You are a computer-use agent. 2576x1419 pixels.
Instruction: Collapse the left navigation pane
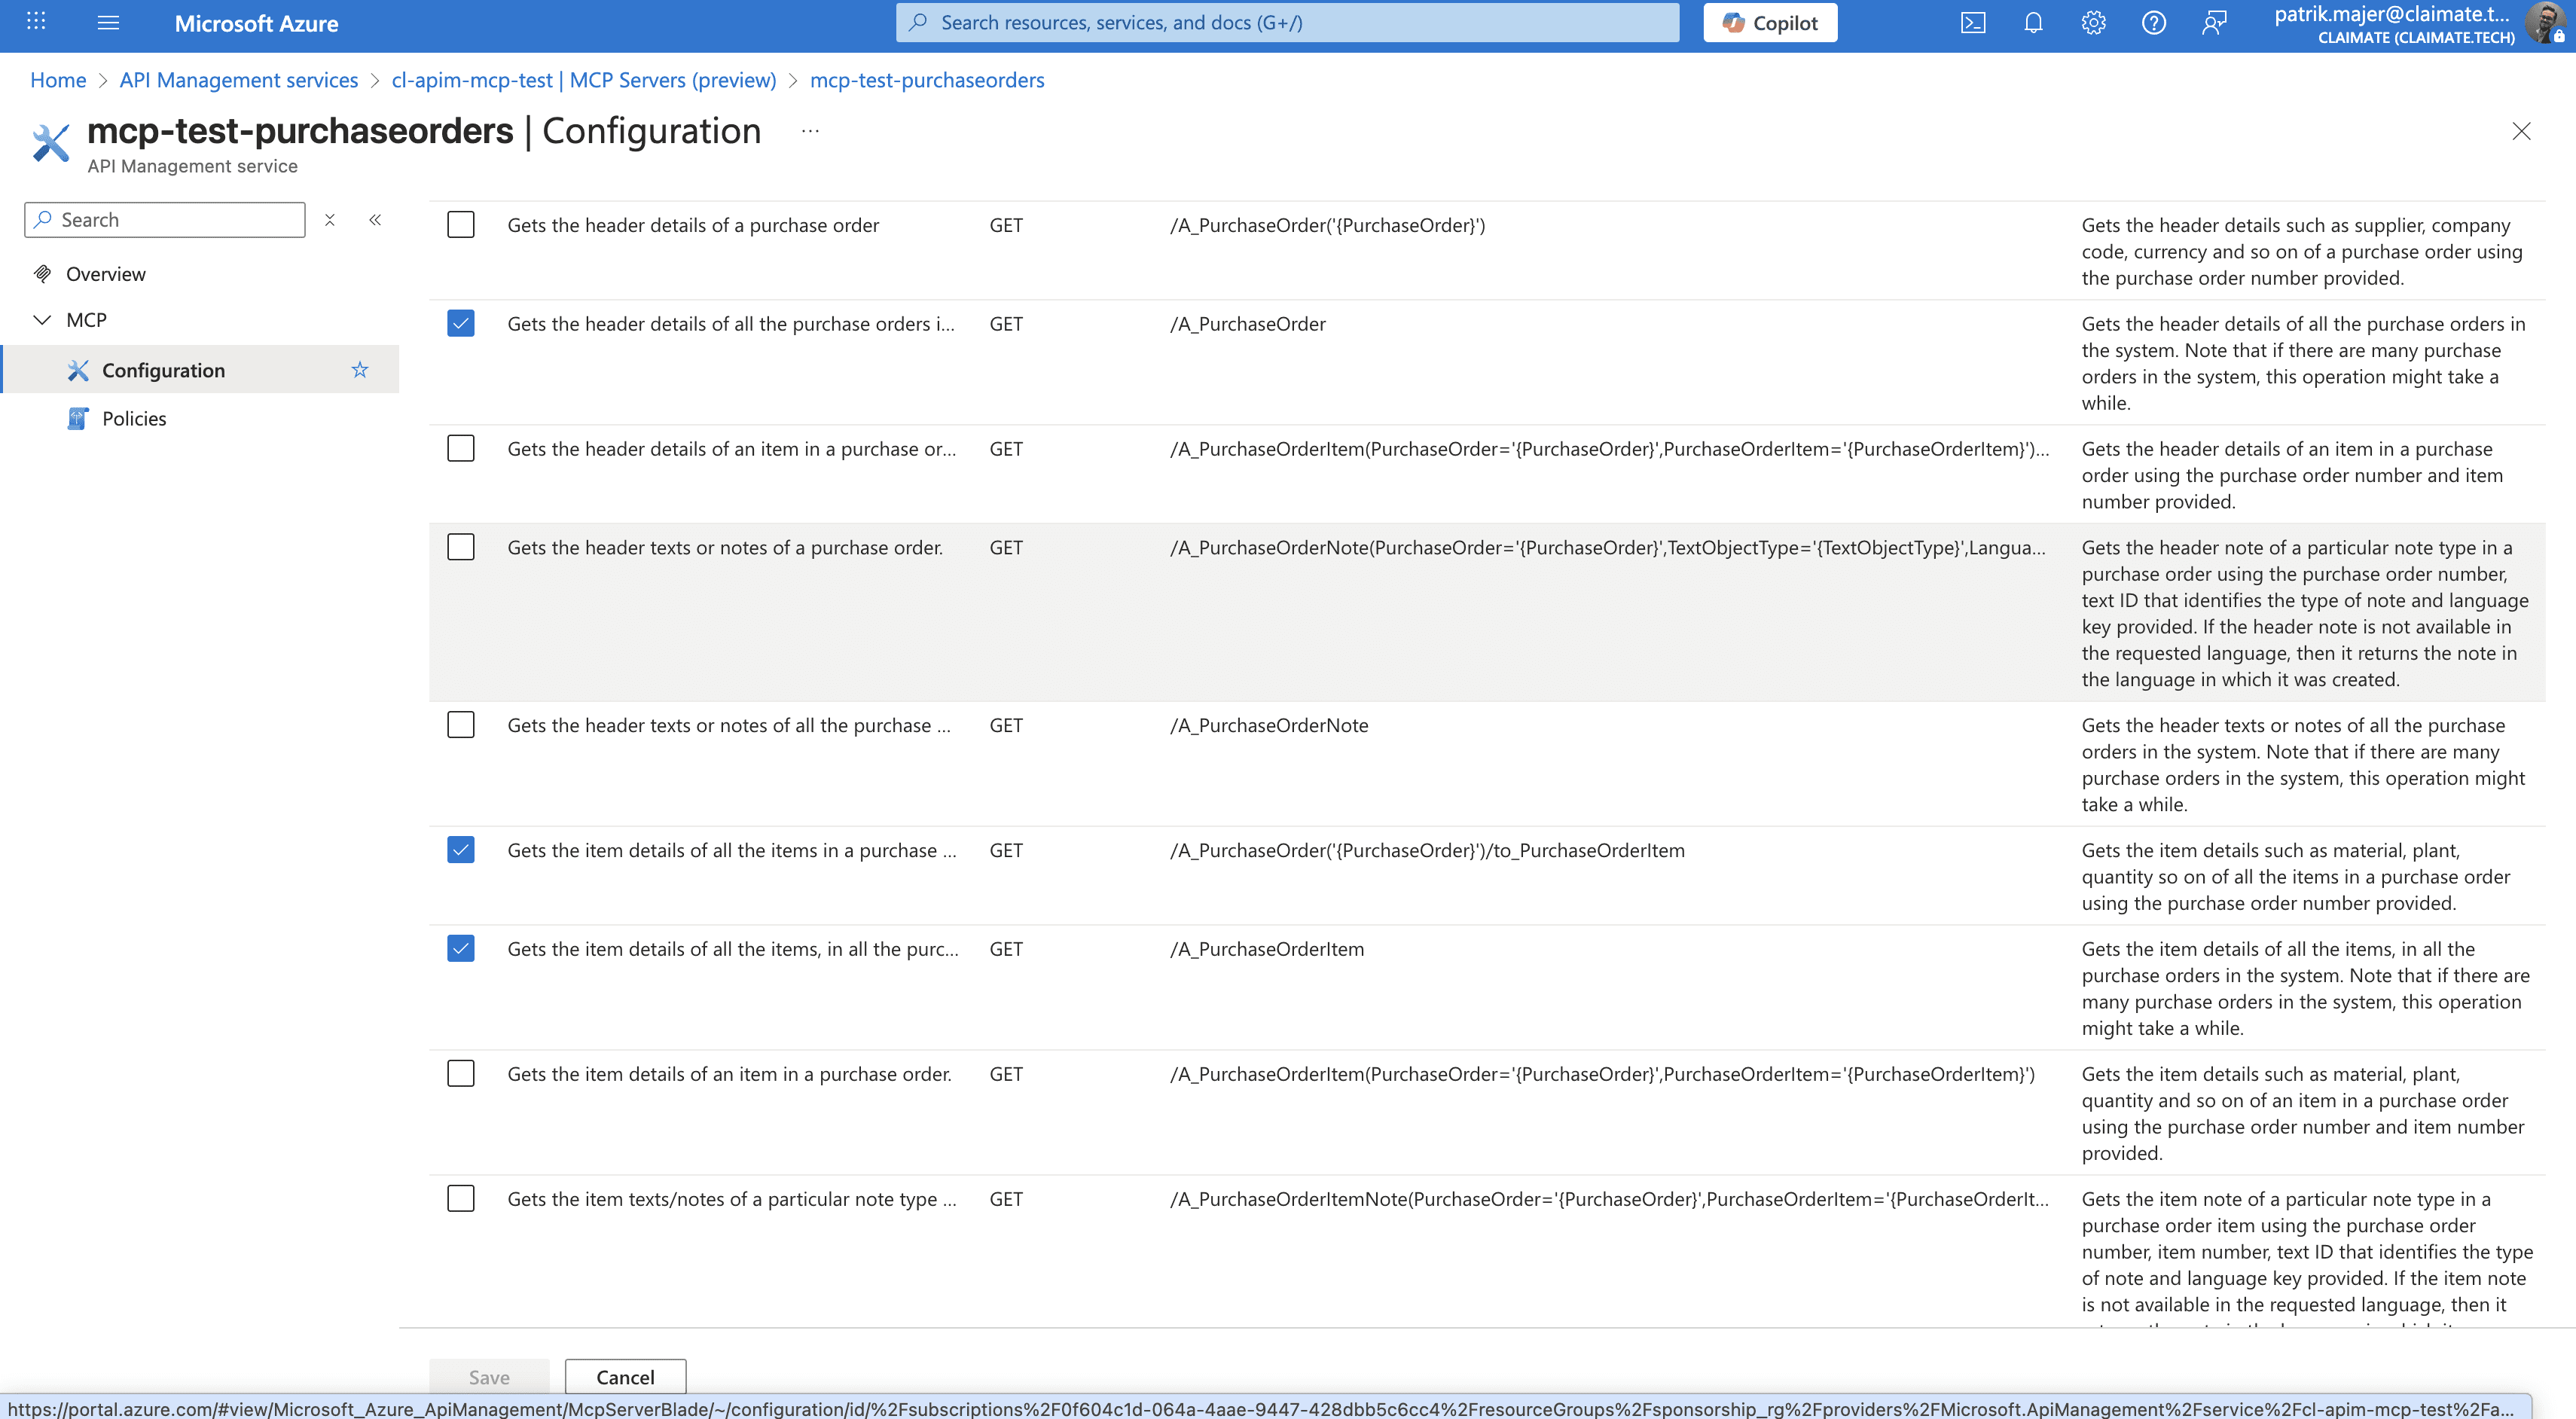(375, 220)
